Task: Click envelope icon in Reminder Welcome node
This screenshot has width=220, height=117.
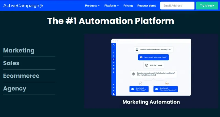Action: click(x=156, y=89)
